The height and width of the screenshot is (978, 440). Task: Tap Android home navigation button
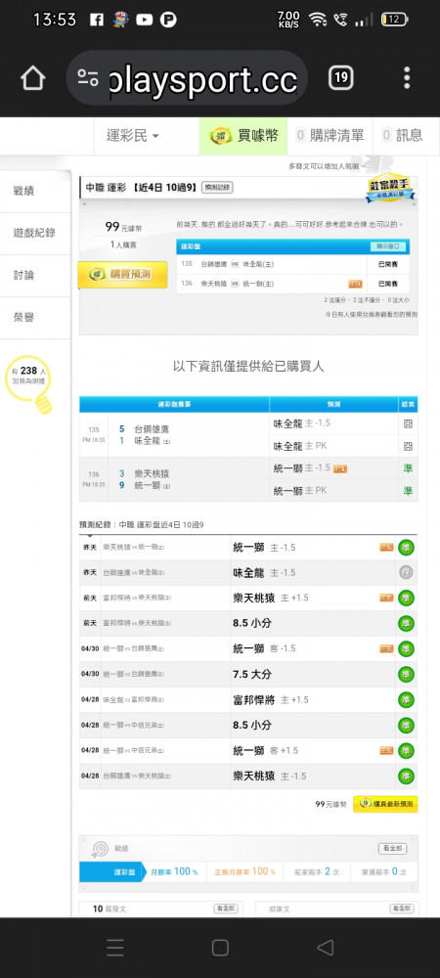(220, 948)
